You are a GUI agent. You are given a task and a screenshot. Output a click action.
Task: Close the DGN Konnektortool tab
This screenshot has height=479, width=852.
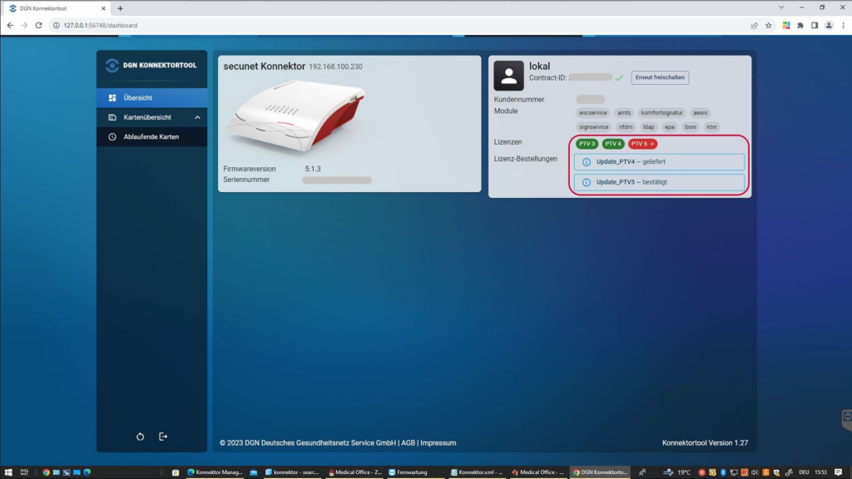(103, 8)
